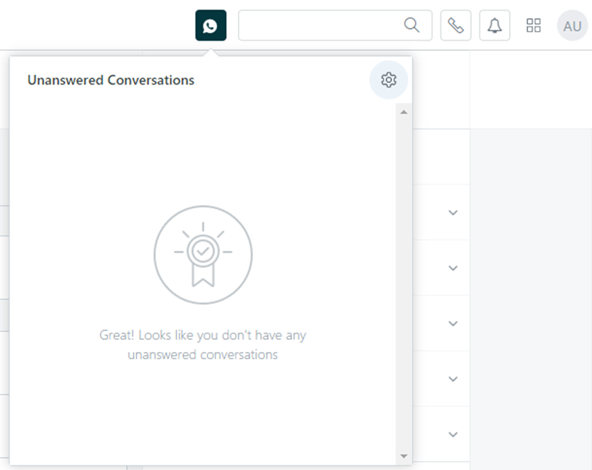This screenshot has width=592, height=470.
Task: Open the AU user avatar menu
Action: 572,26
